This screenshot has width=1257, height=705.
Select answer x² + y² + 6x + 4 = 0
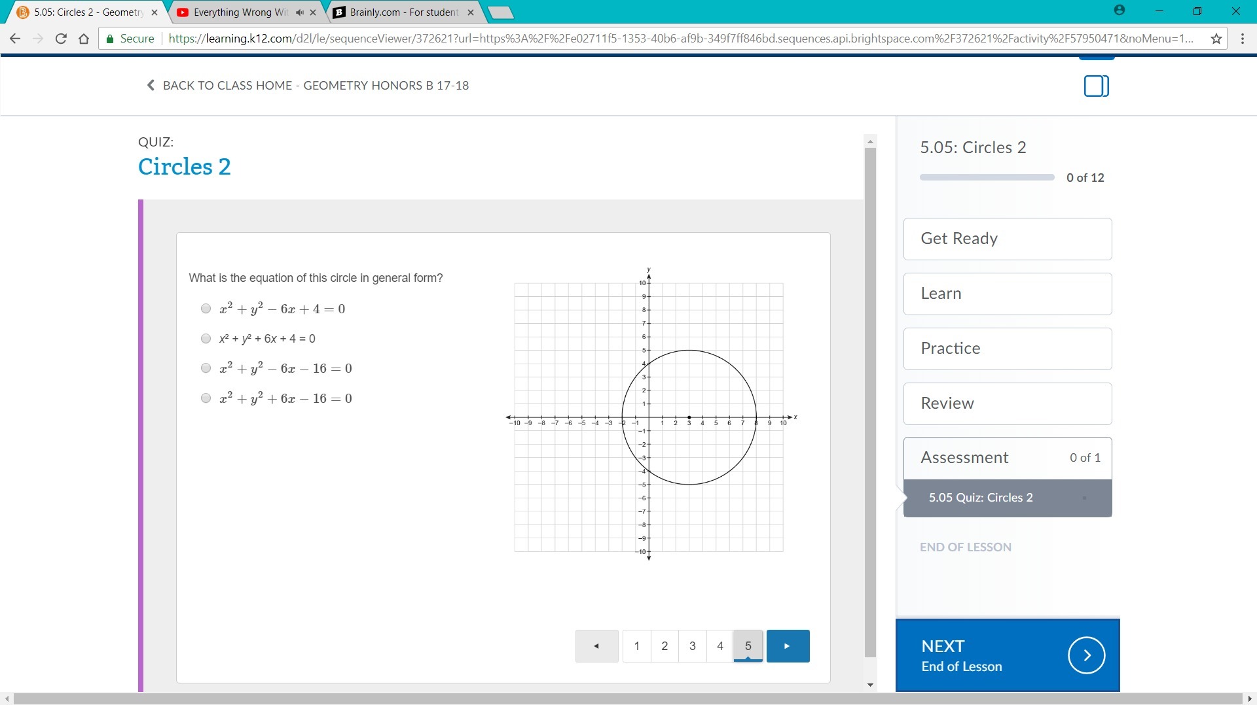tap(206, 339)
